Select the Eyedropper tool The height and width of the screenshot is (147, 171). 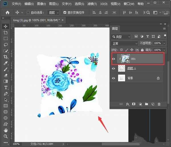pos(5,63)
